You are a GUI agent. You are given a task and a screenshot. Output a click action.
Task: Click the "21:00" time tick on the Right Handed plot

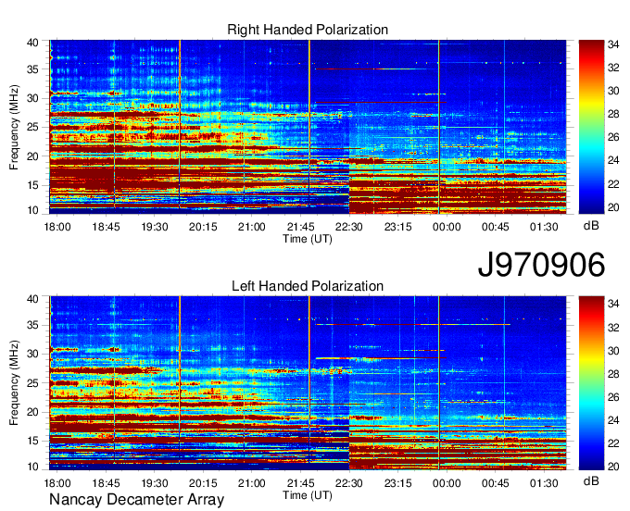click(251, 227)
